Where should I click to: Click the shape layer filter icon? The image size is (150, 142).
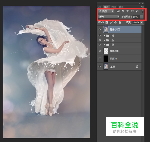(132, 11)
